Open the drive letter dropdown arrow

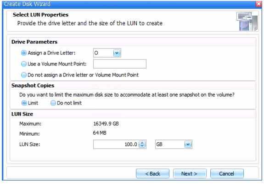pyautogui.click(x=117, y=53)
